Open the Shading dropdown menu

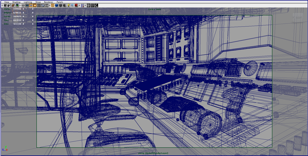coord(16,2)
